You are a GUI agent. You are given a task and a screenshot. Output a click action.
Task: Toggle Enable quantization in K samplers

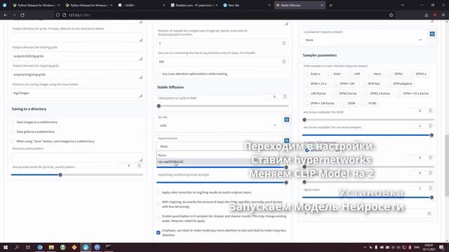click(159, 218)
